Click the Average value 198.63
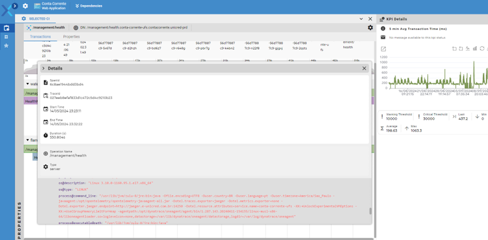The height and width of the screenshot is (240, 488). pyautogui.click(x=392, y=131)
